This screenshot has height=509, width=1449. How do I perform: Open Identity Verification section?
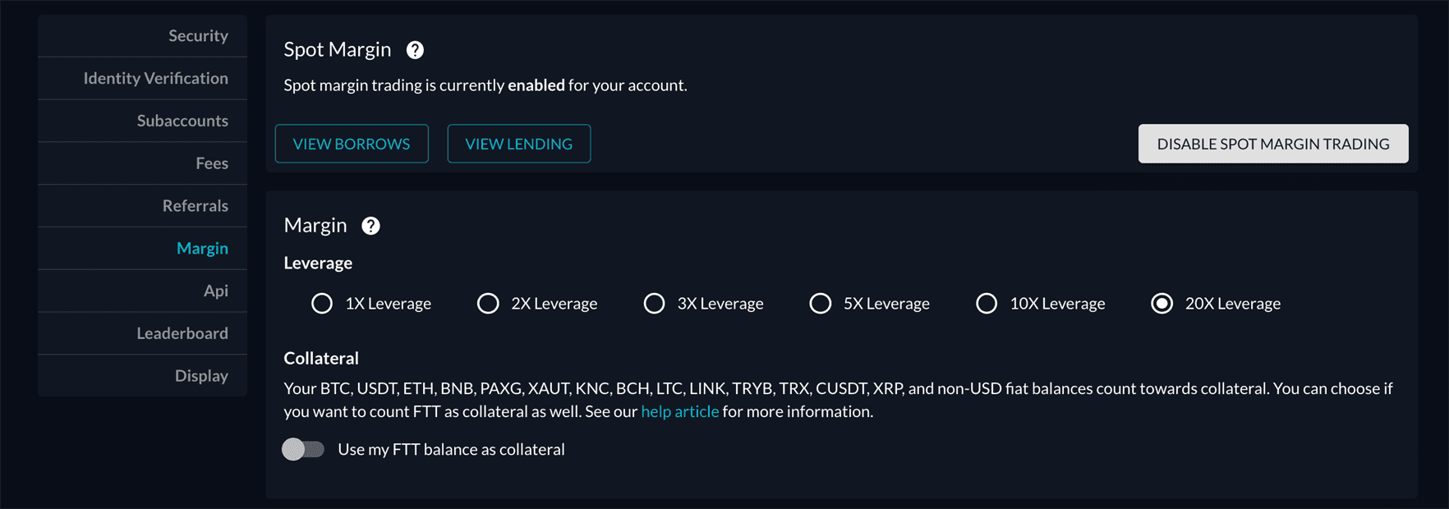155,78
